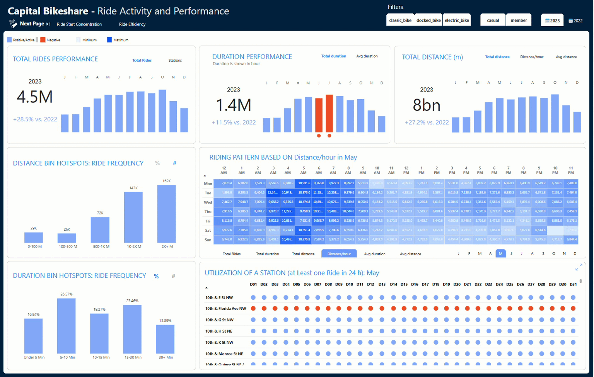
Task: Expand the Utilization of a Station panel
Action: (x=579, y=267)
